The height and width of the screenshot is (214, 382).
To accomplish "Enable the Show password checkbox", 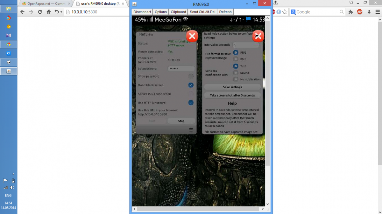I will (191, 76).
